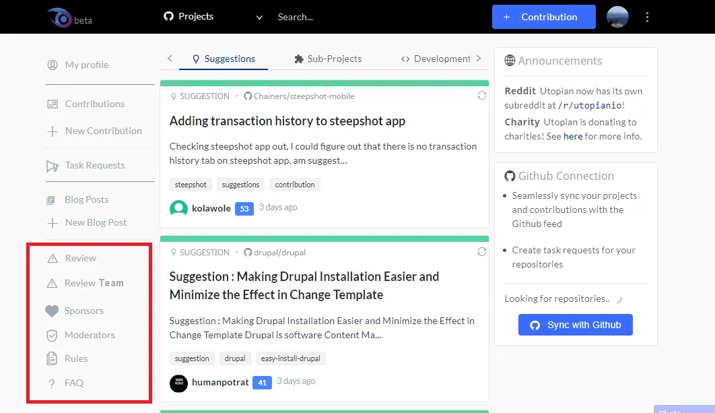The height and width of the screenshot is (413, 715).
Task: Open kolawole author name
Action: coord(211,209)
